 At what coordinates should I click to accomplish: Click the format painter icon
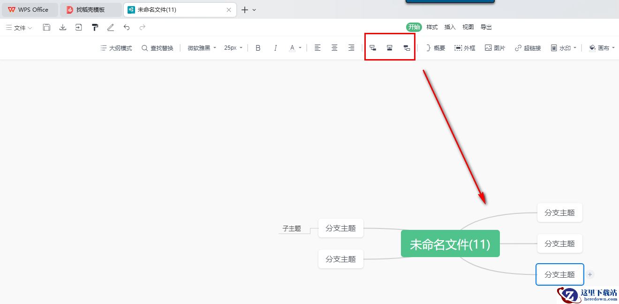click(95, 28)
